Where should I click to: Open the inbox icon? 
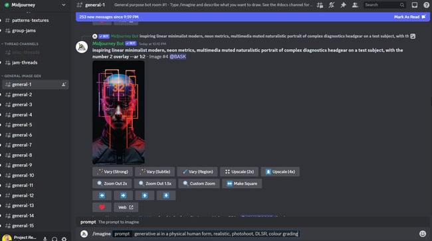tap(414, 5)
